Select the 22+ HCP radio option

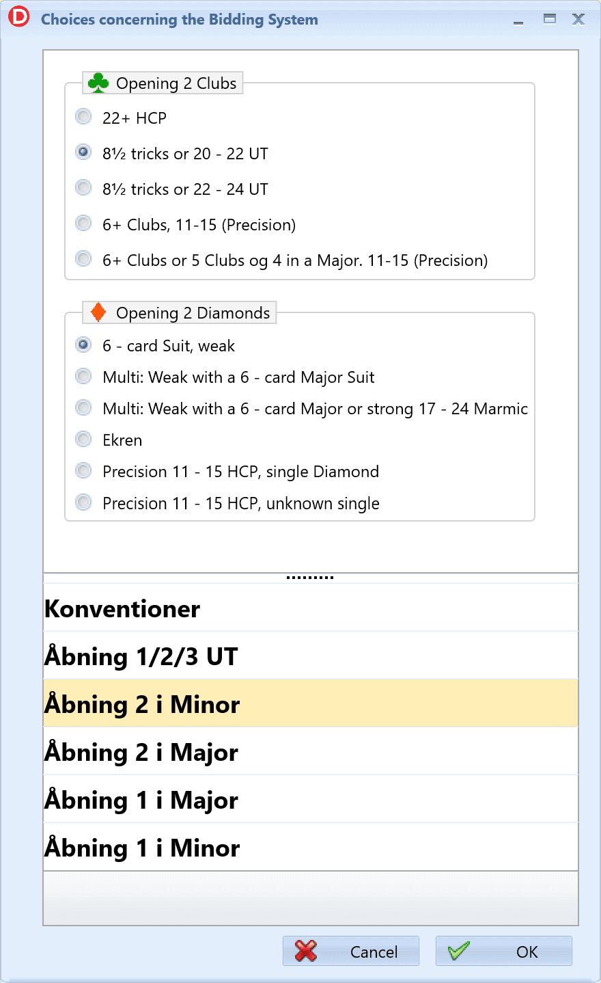83,117
